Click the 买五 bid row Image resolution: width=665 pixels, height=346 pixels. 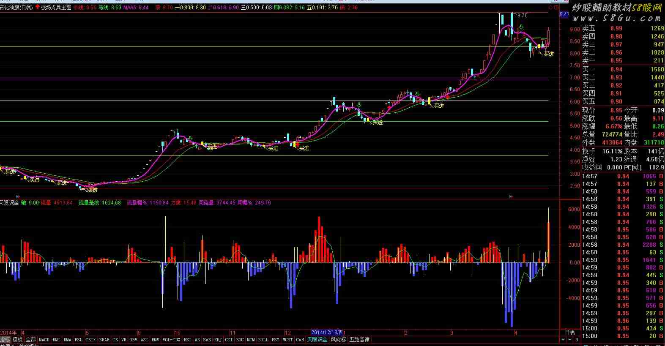pyautogui.click(x=623, y=101)
